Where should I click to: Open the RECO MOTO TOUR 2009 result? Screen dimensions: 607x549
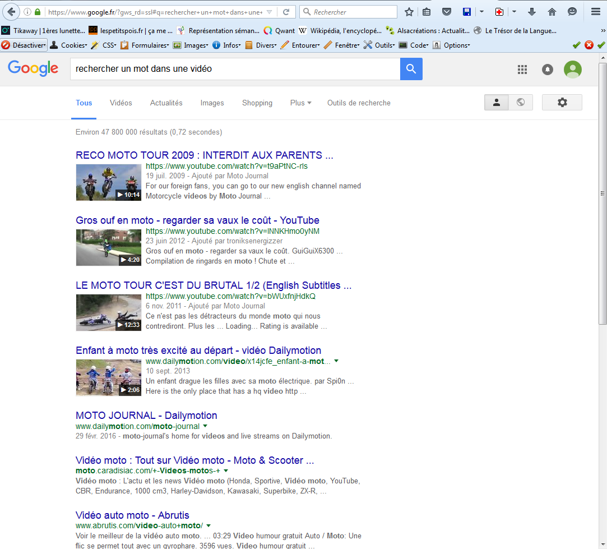(x=204, y=155)
